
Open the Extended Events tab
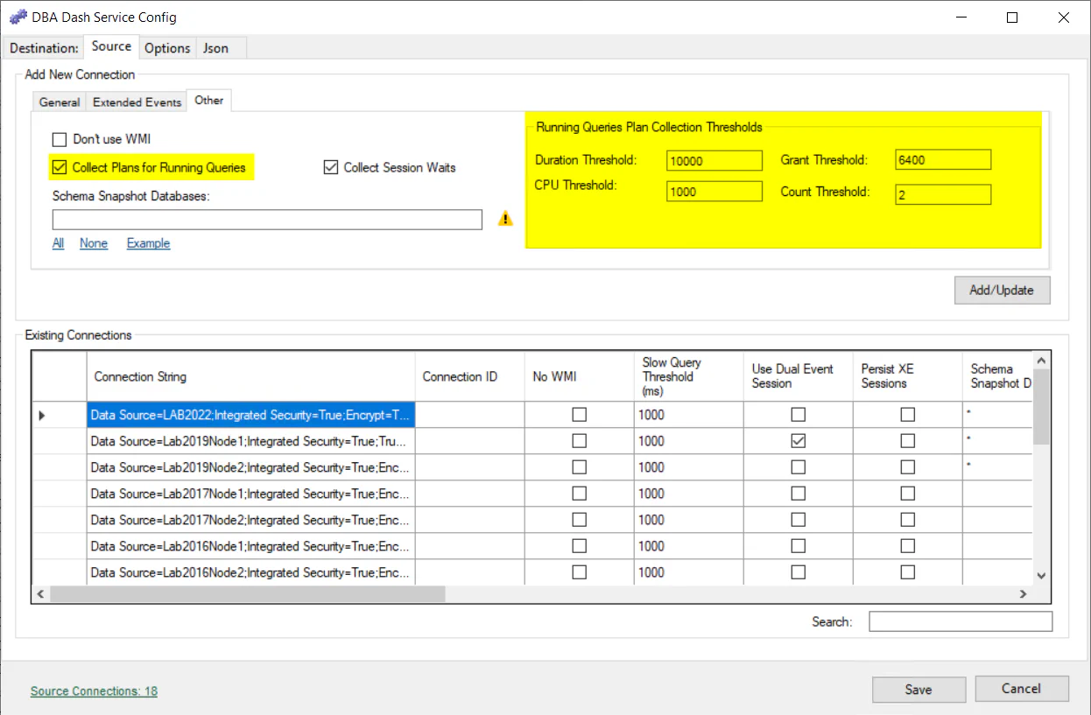[x=137, y=102]
